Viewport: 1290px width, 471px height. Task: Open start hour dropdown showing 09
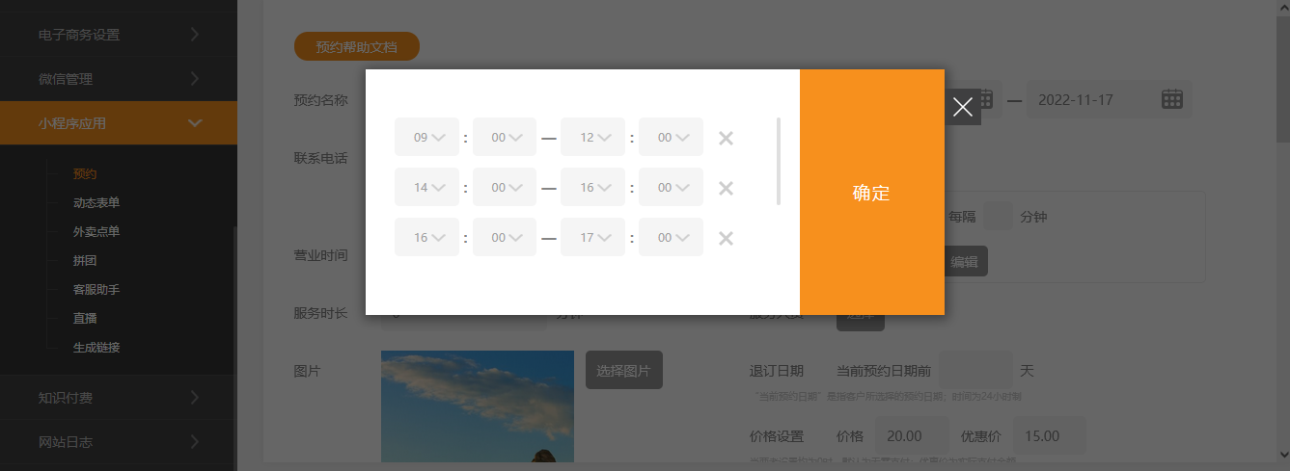point(427,138)
